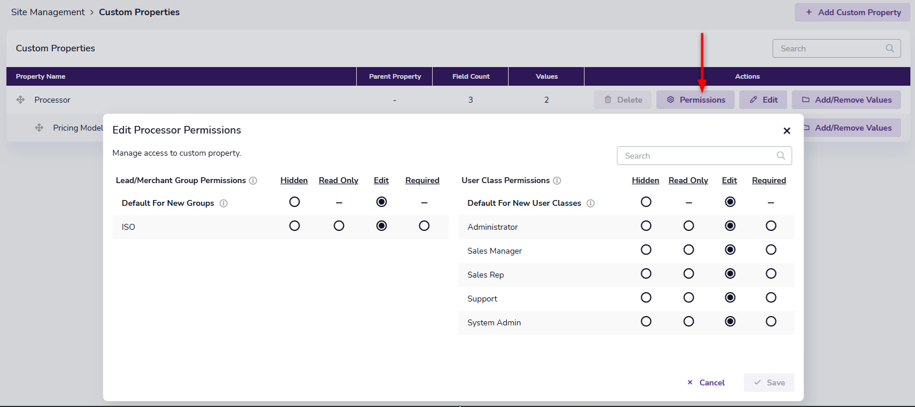The image size is (915, 407).
Task: Sort by Property Name column header
Action: [x=41, y=76]
